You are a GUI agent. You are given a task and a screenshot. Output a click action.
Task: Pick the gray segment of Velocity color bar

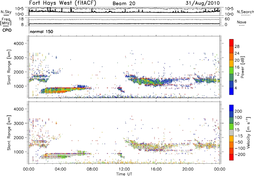(231, 132)
